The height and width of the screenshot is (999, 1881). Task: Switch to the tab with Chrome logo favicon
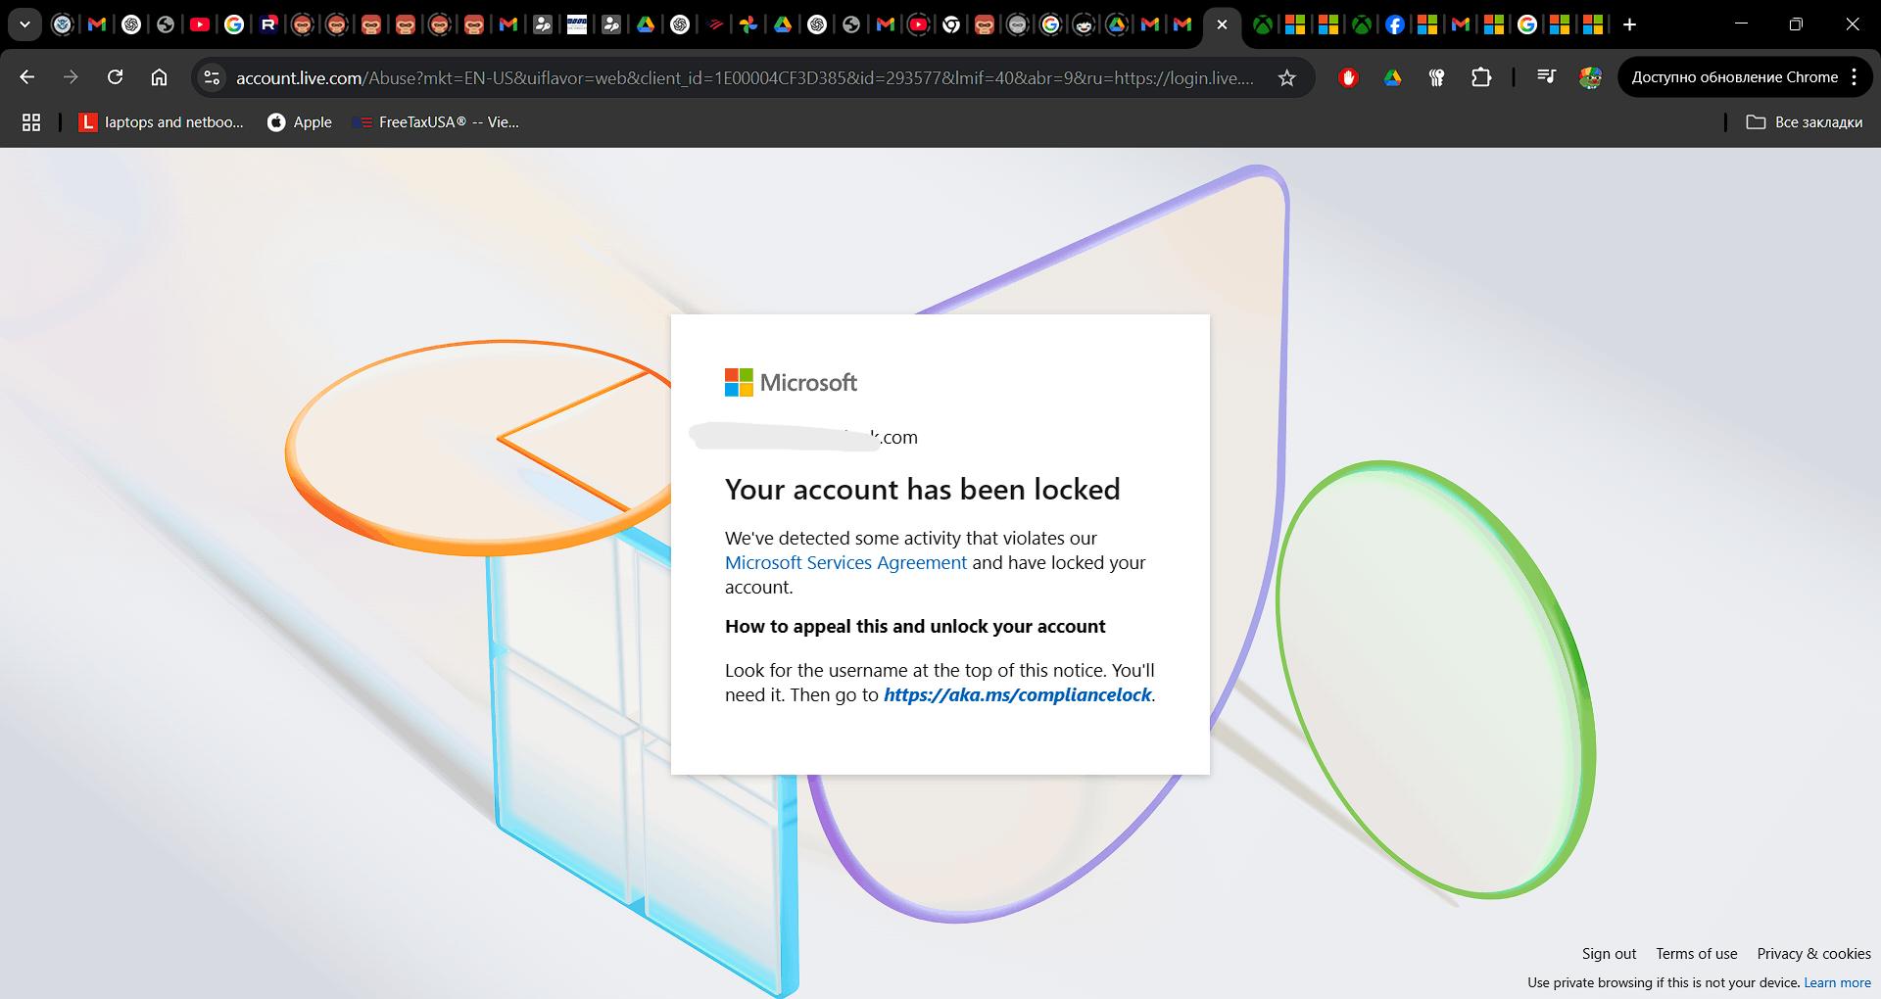pos(951,24)
